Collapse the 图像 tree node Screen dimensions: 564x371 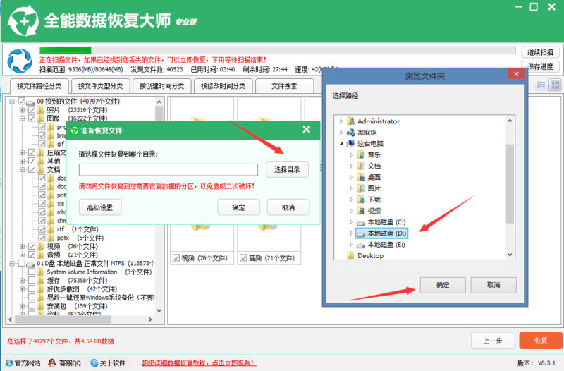[x=22, y=118]
